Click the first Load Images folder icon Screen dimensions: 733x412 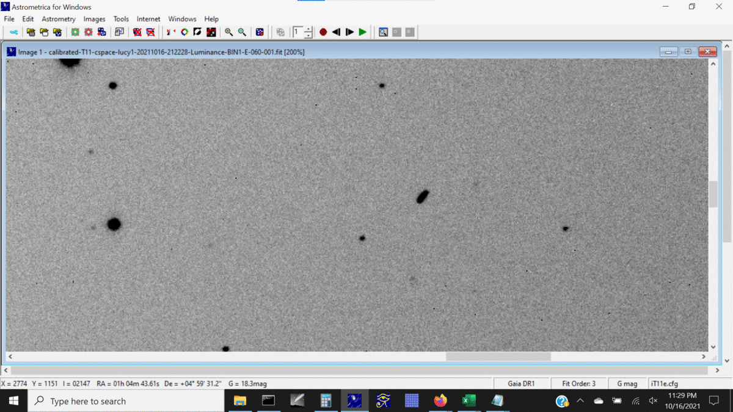[31, 32]
